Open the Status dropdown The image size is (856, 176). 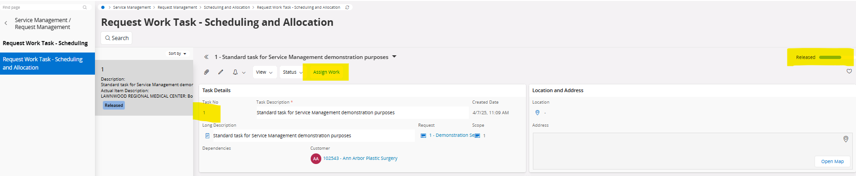[293, 72]
